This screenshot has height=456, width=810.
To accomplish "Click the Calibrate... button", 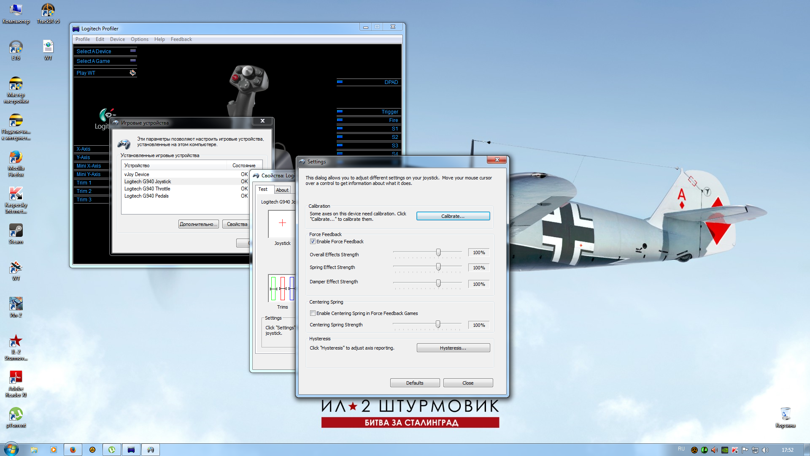I will point(453,216).
